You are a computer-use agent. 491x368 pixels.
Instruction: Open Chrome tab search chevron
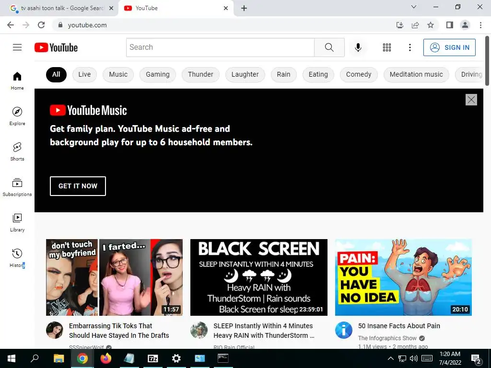413,7
